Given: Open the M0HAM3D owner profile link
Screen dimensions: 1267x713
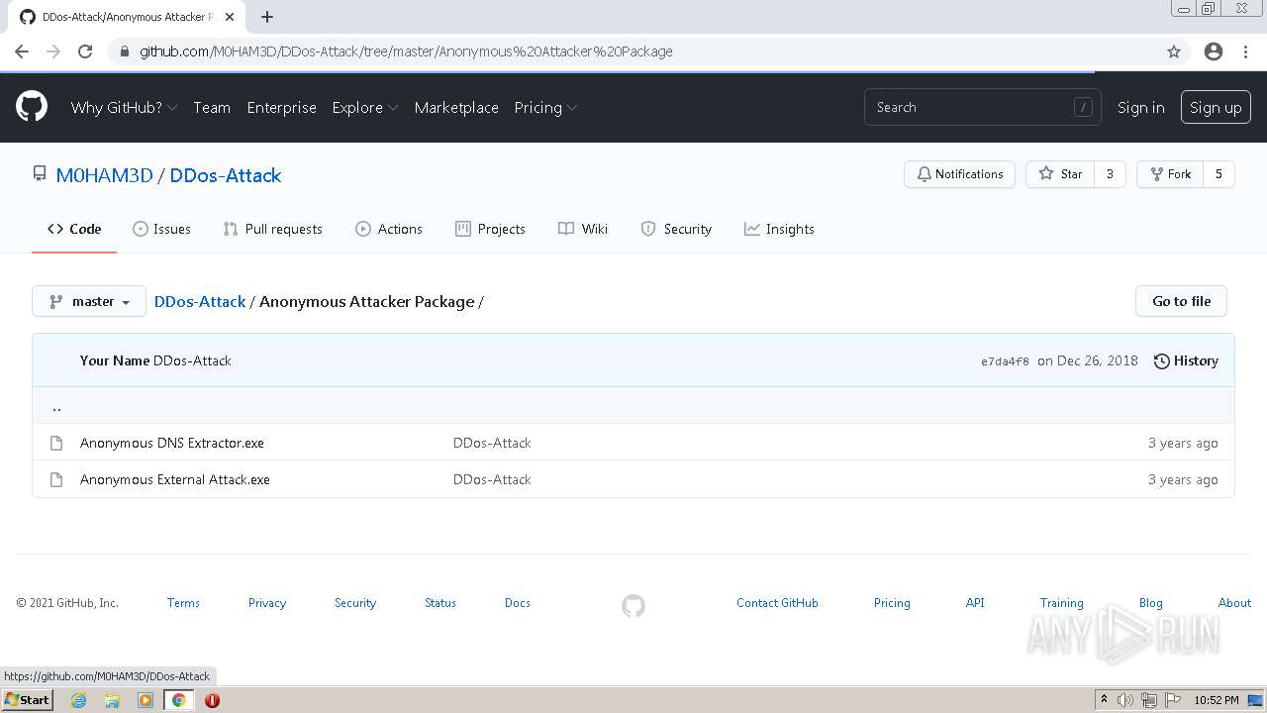Looking at the screenshot, I should [x=104, y=175].
